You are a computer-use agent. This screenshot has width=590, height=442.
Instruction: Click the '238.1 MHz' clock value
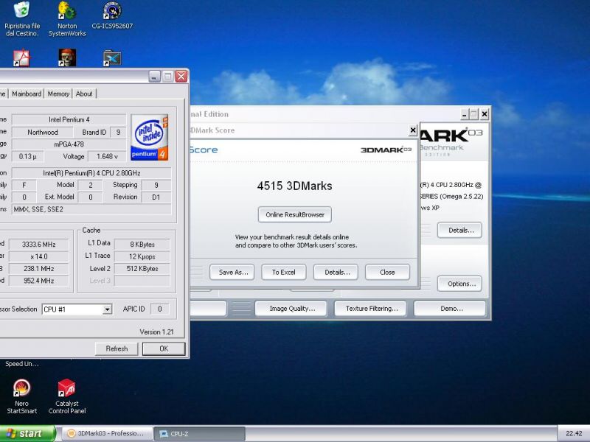point(39,269)
